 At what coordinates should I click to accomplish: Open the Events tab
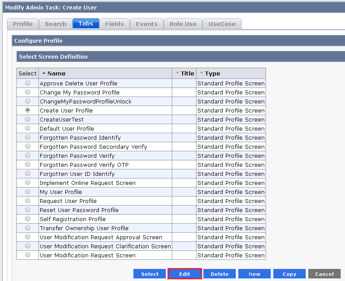point(147,24)
